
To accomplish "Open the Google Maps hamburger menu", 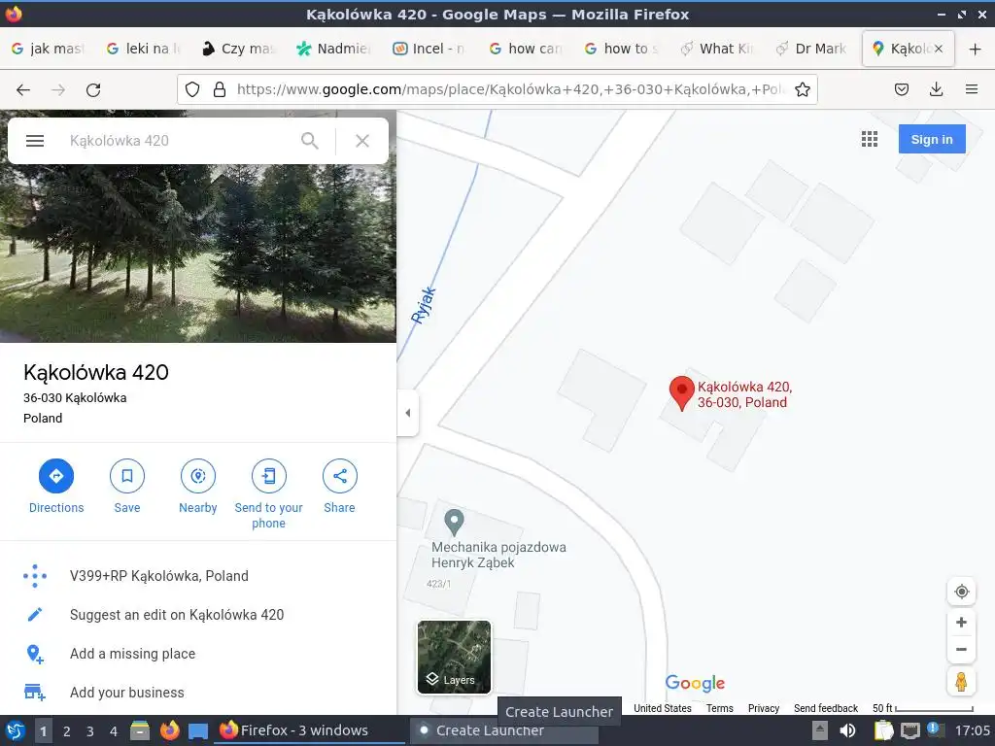I will point(35,141).
